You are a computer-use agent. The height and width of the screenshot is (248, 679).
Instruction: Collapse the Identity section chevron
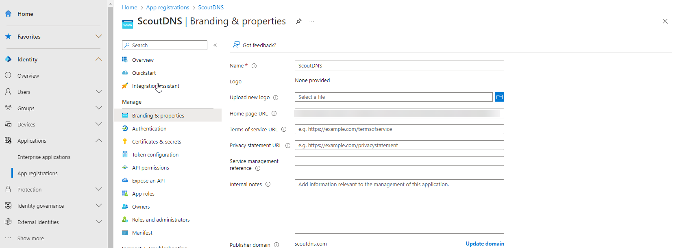(x=99, y=59)
